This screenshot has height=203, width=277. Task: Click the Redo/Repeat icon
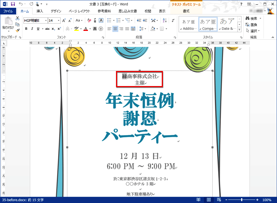point(31,4)
